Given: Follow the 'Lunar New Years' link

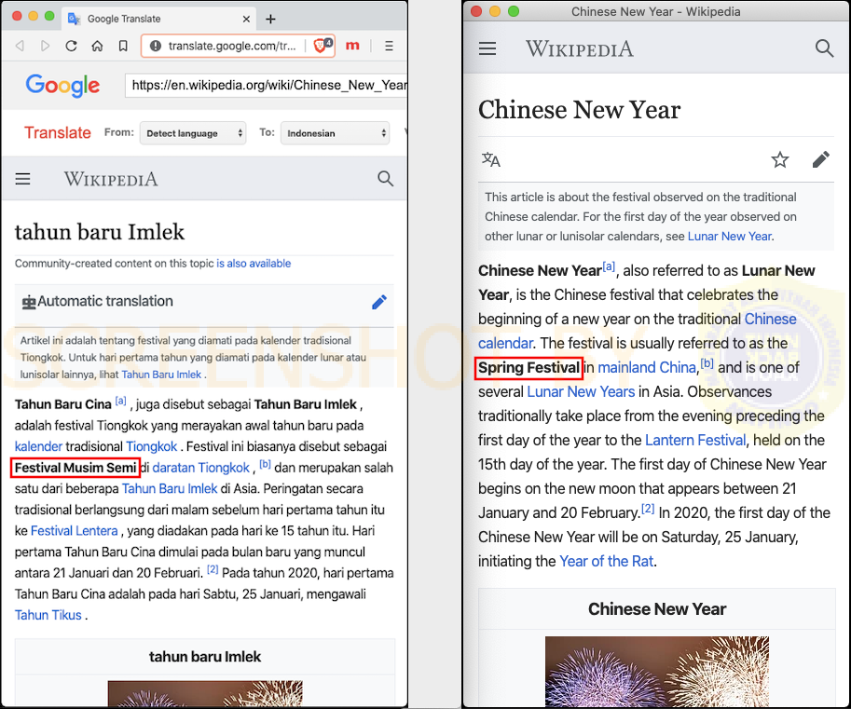Looking at the screenshot, I should coord(581,391).
